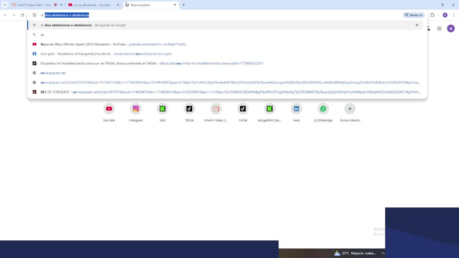Click the Google icon in address bar
The height and width of the screenshot is (258, 459).
click(x=34, y=15)
